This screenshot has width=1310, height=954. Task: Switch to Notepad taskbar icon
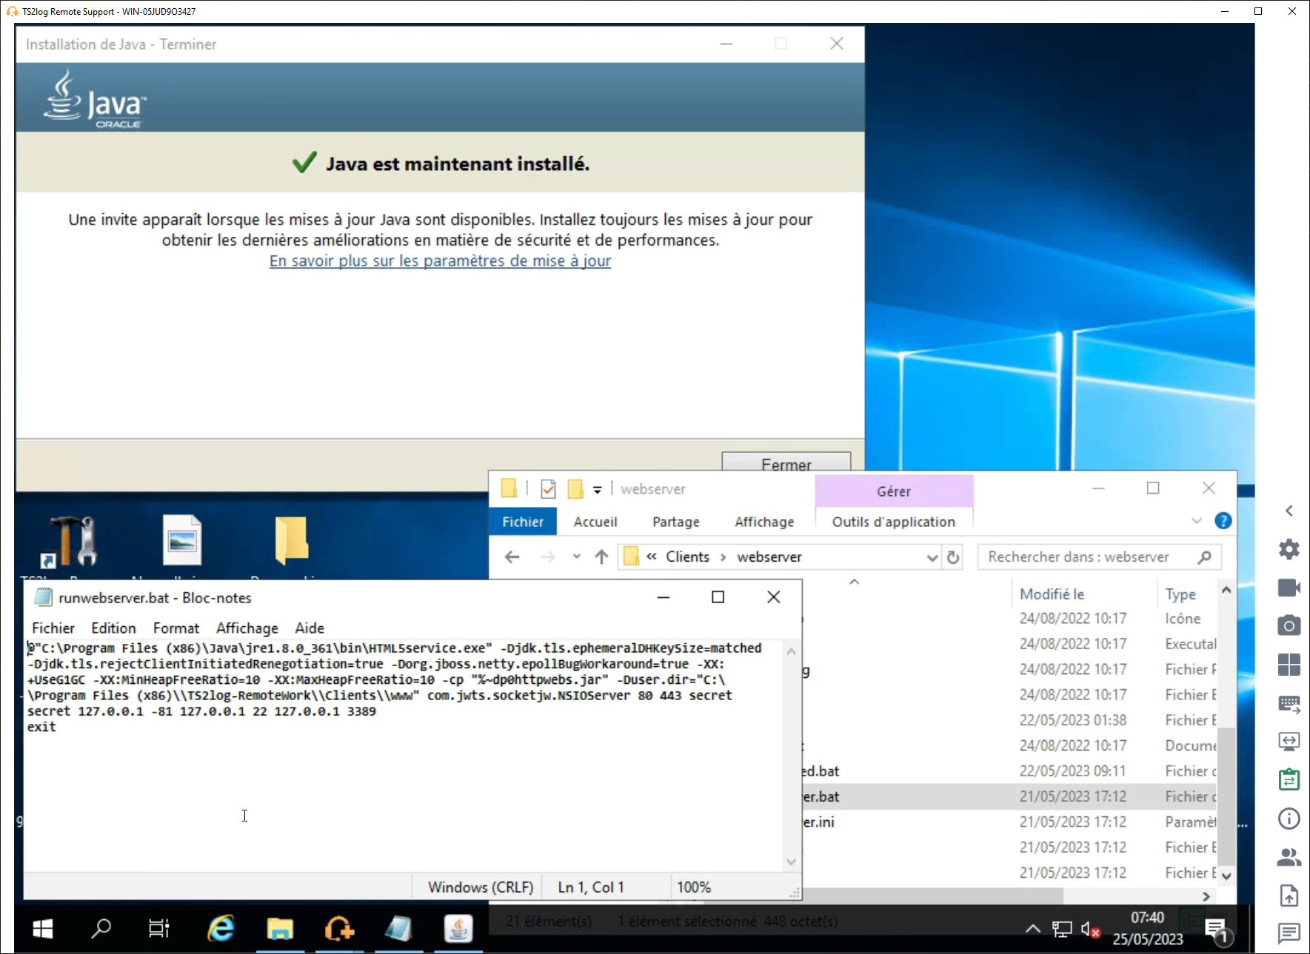tap(398, 929)
